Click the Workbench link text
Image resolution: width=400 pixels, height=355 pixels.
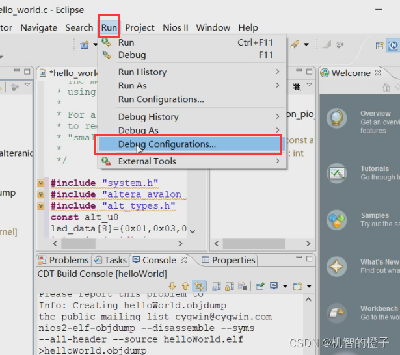379,308
